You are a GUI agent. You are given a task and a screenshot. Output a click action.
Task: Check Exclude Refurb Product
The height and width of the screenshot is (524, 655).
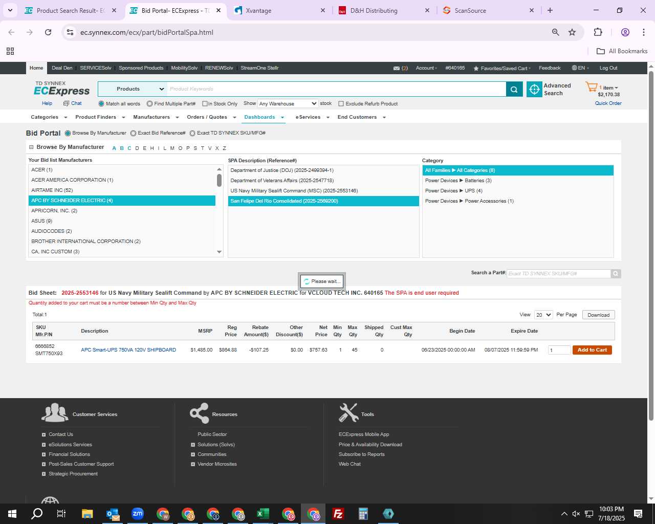341,104
